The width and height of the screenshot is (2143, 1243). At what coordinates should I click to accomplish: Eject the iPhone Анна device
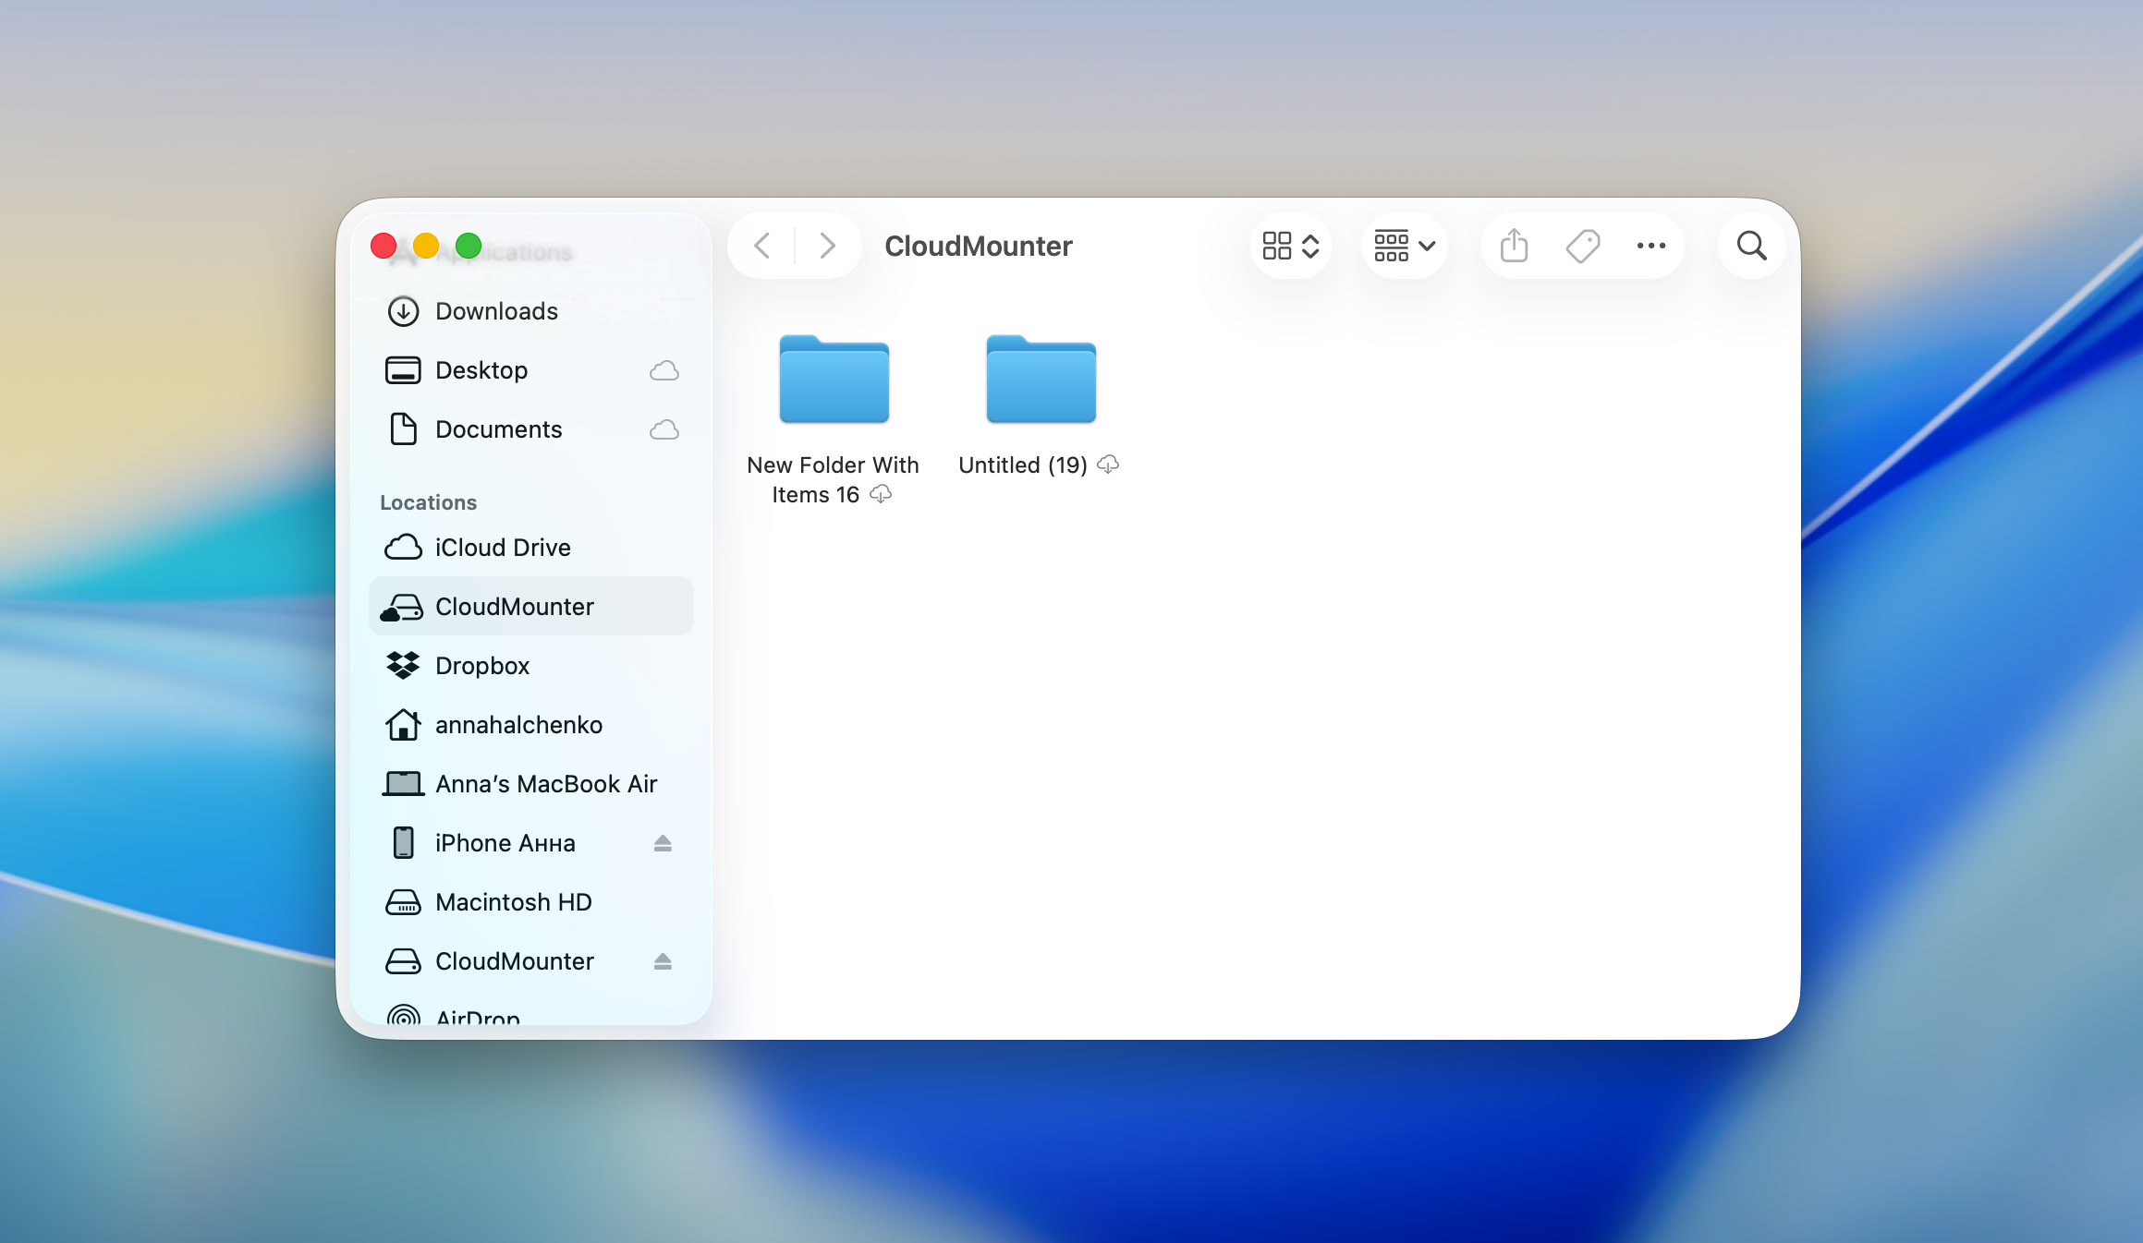(x=664, y=842)
